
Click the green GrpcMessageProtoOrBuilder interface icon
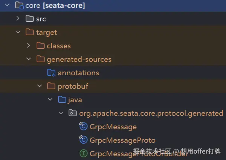click(x=83, y=153)
